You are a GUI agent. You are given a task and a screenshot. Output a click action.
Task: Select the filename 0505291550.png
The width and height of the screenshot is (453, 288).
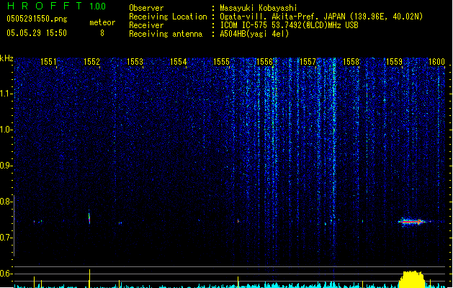click(37, 19)
